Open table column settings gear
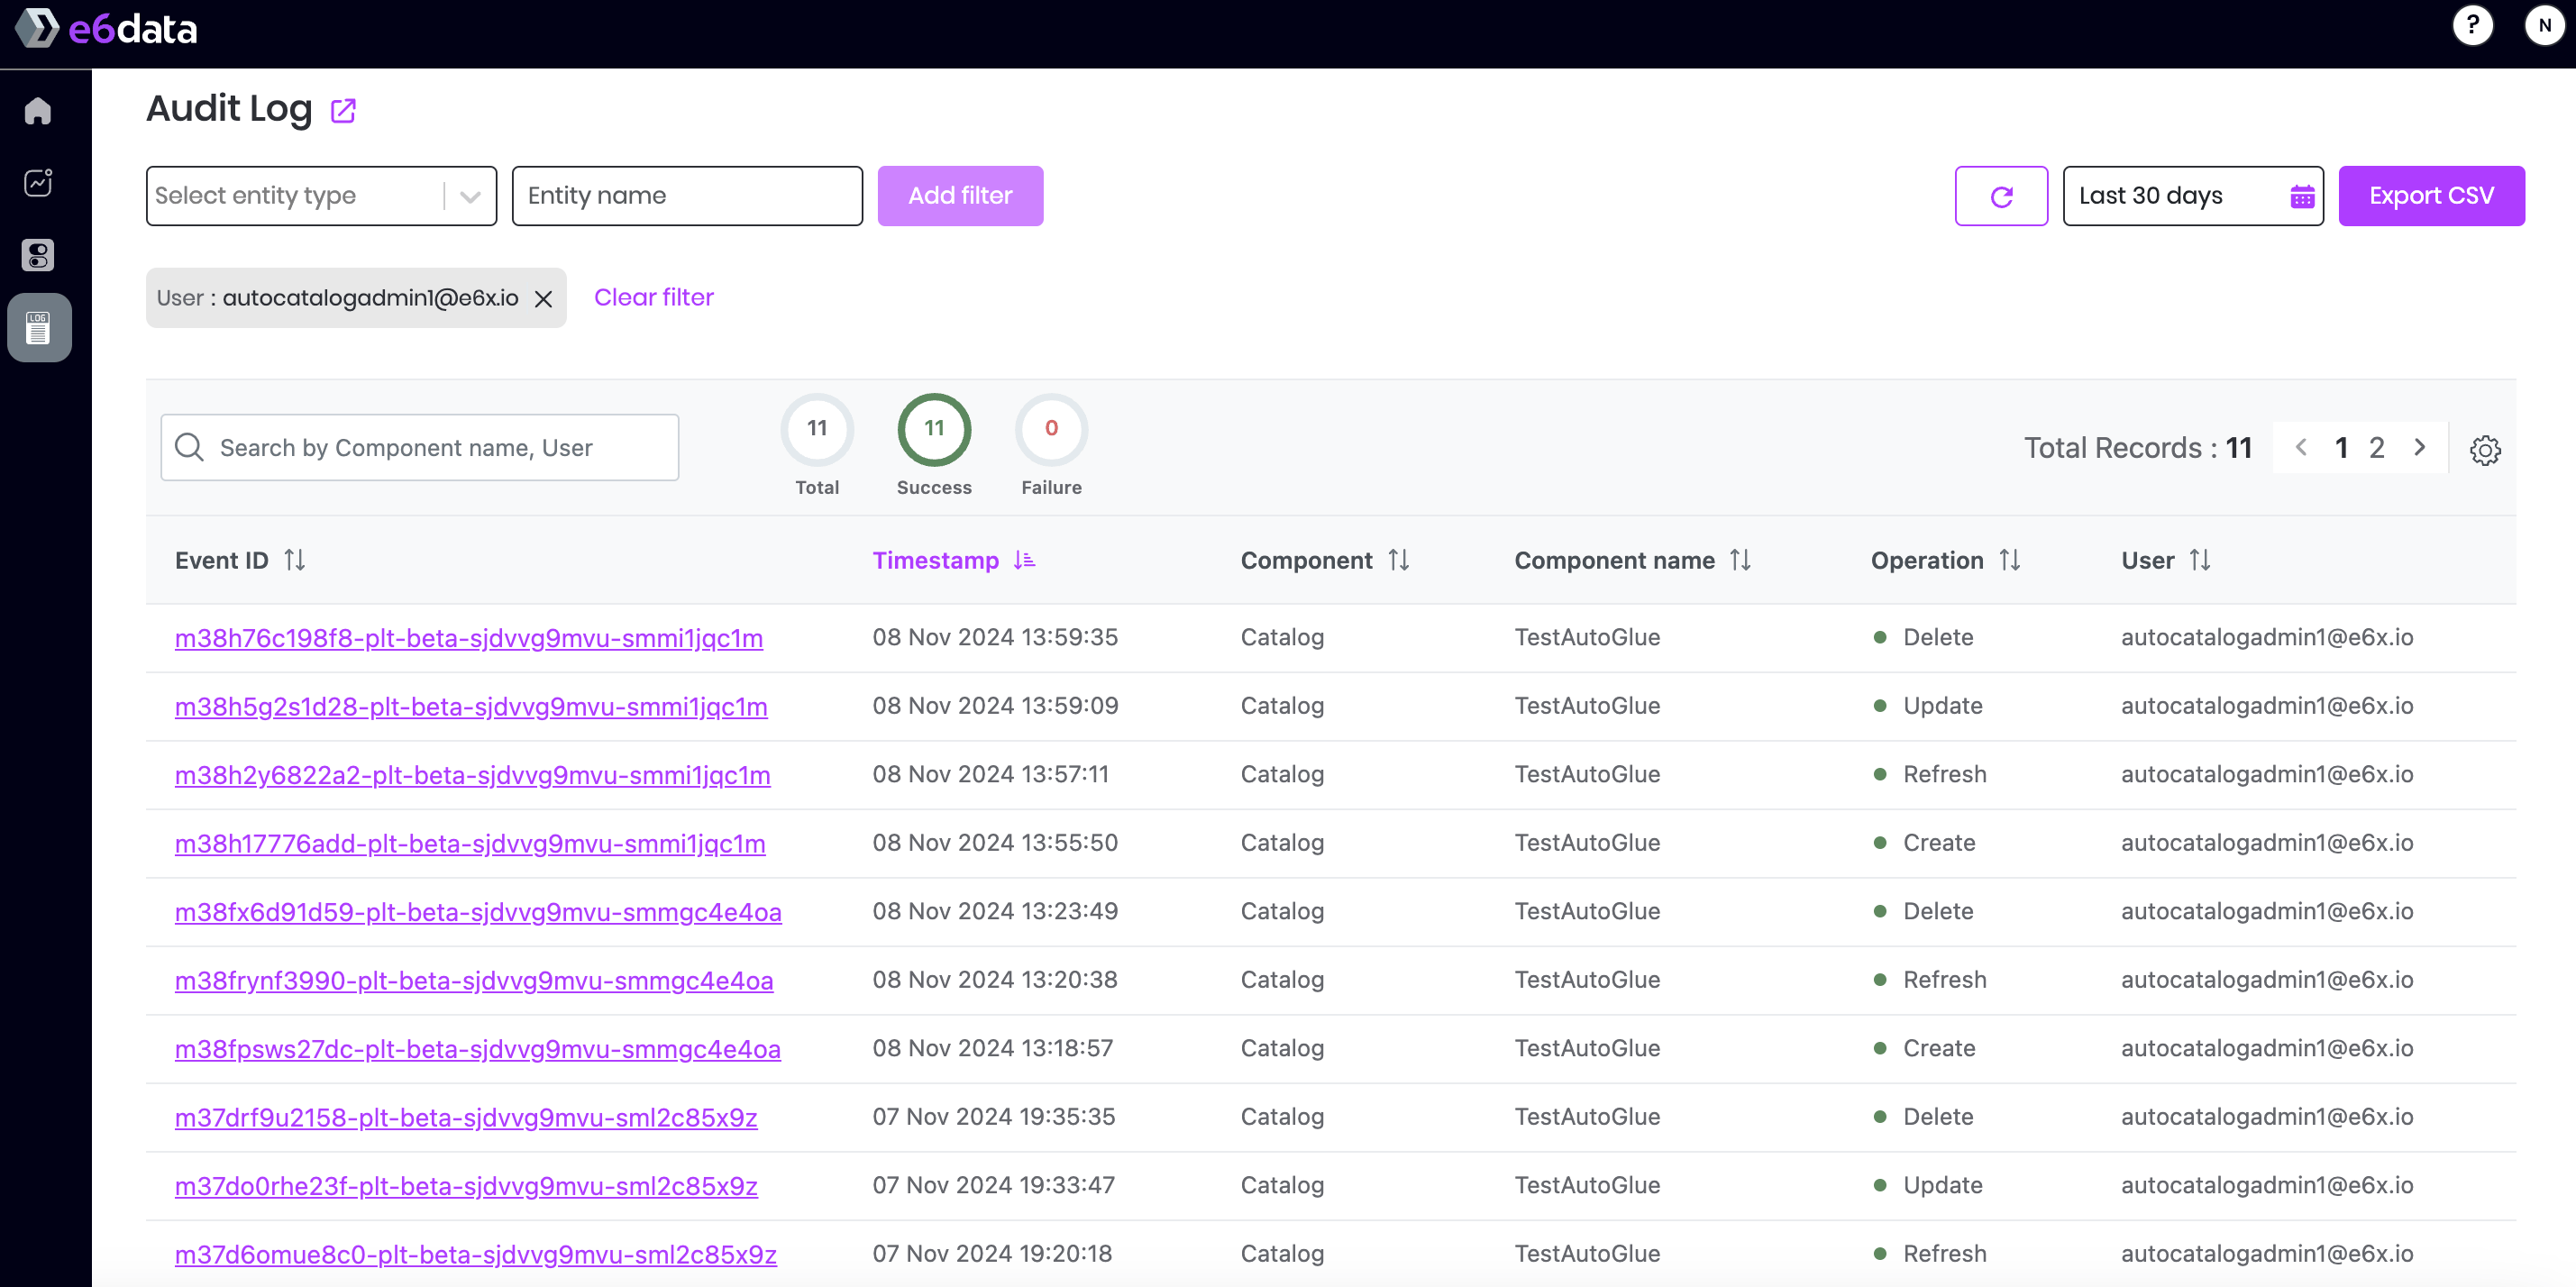This screenshot has height=1287, width=2576. coord(2485,450)
